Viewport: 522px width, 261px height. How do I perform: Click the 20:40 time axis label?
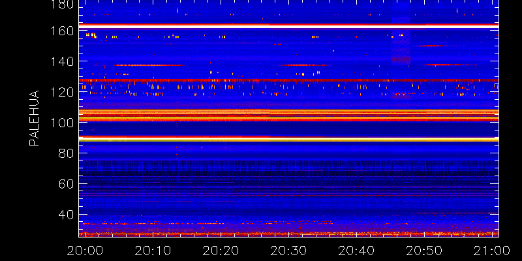coord(356,251)
